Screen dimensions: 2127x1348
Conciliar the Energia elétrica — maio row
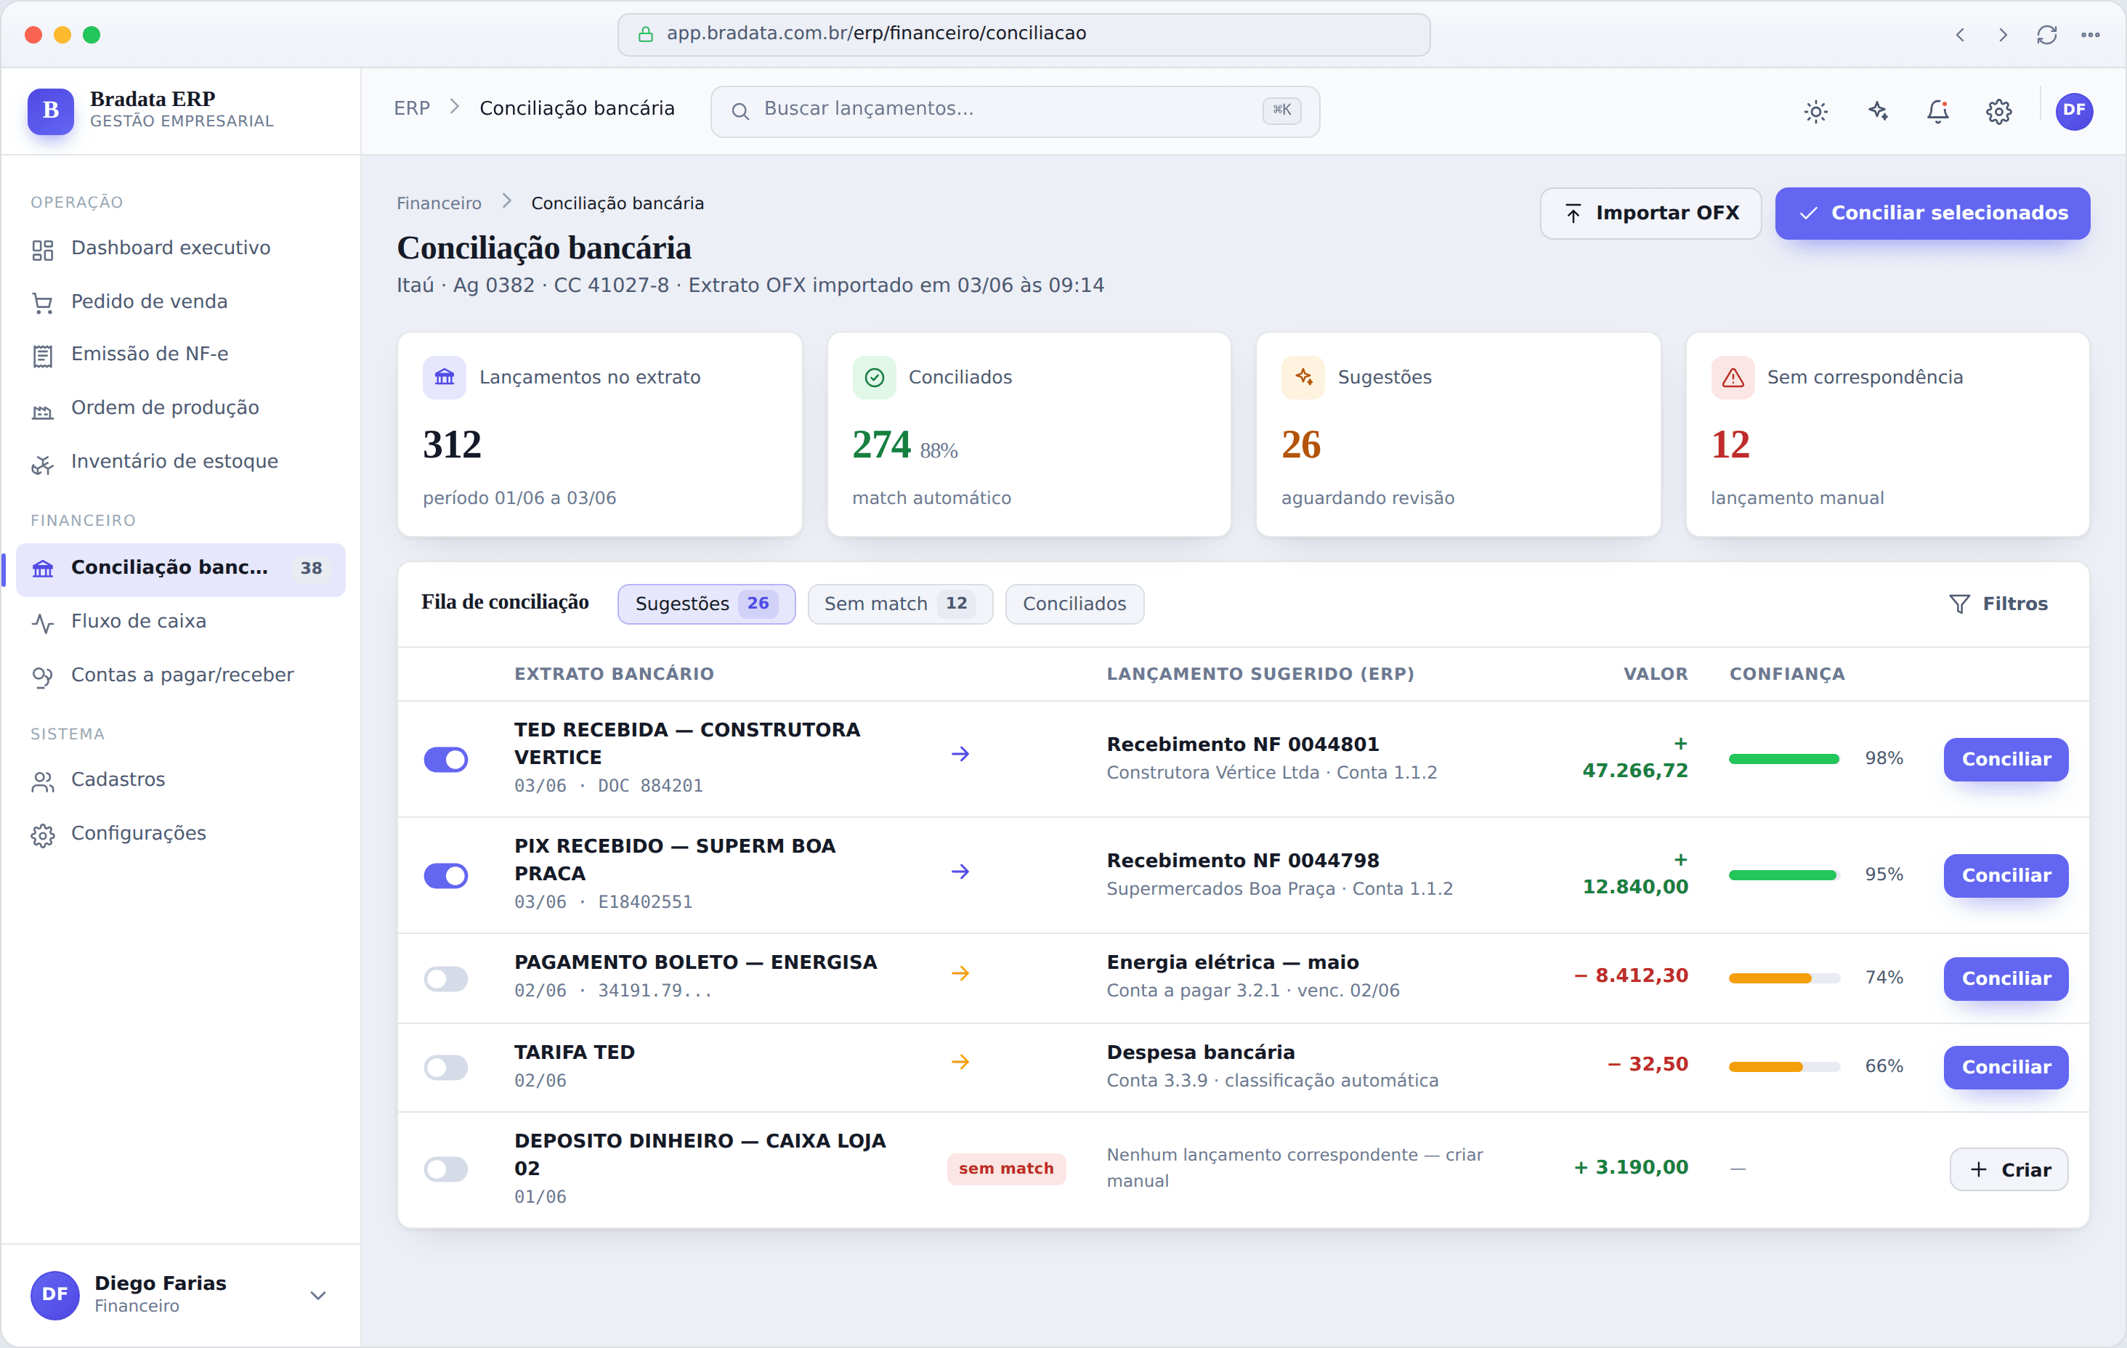tap(2005, 979)
